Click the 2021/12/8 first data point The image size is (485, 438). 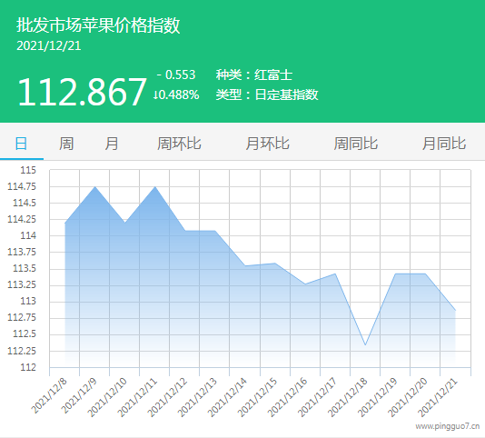[x=65, y=223]
